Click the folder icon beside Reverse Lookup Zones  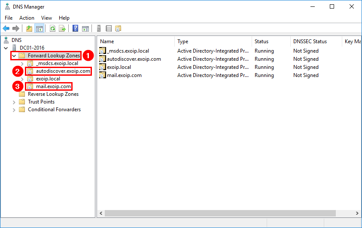[22, 94]
